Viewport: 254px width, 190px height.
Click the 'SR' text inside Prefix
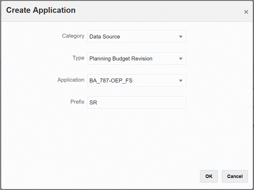(93, 103)
